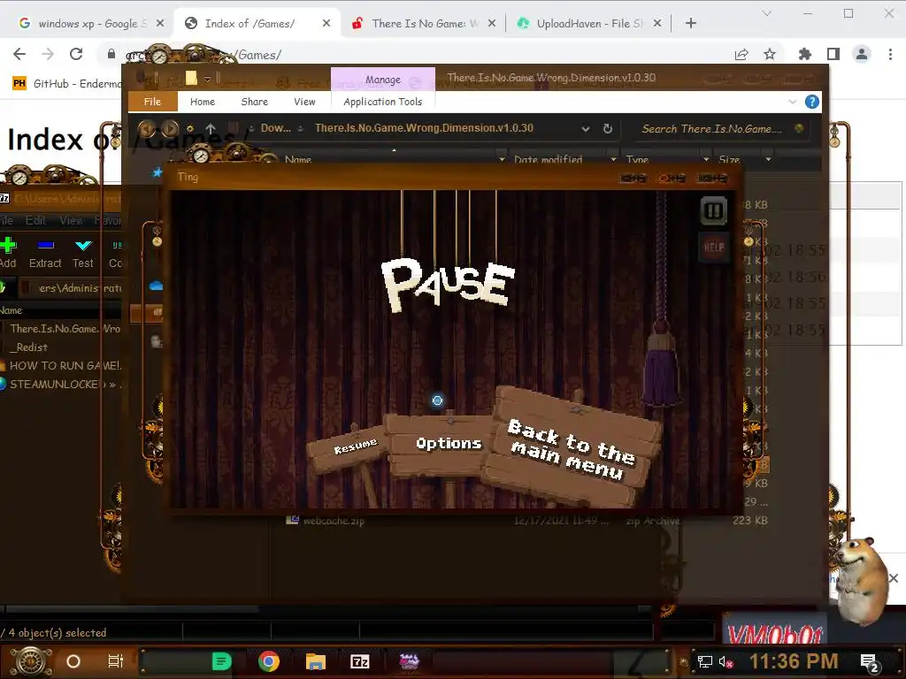Open GitHub Enderman bookmark
The width and height of the screenshot is (906, 679).
(67, 84)
